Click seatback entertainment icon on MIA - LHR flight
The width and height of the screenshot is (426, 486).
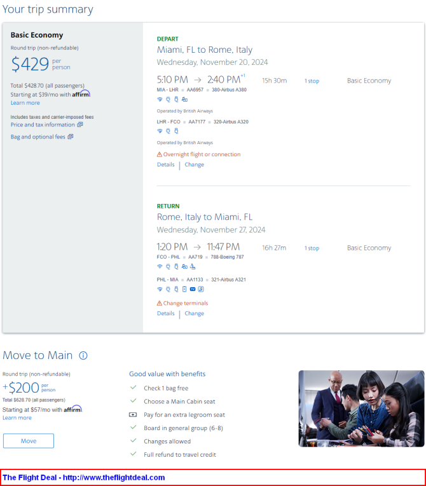[184, 100]
